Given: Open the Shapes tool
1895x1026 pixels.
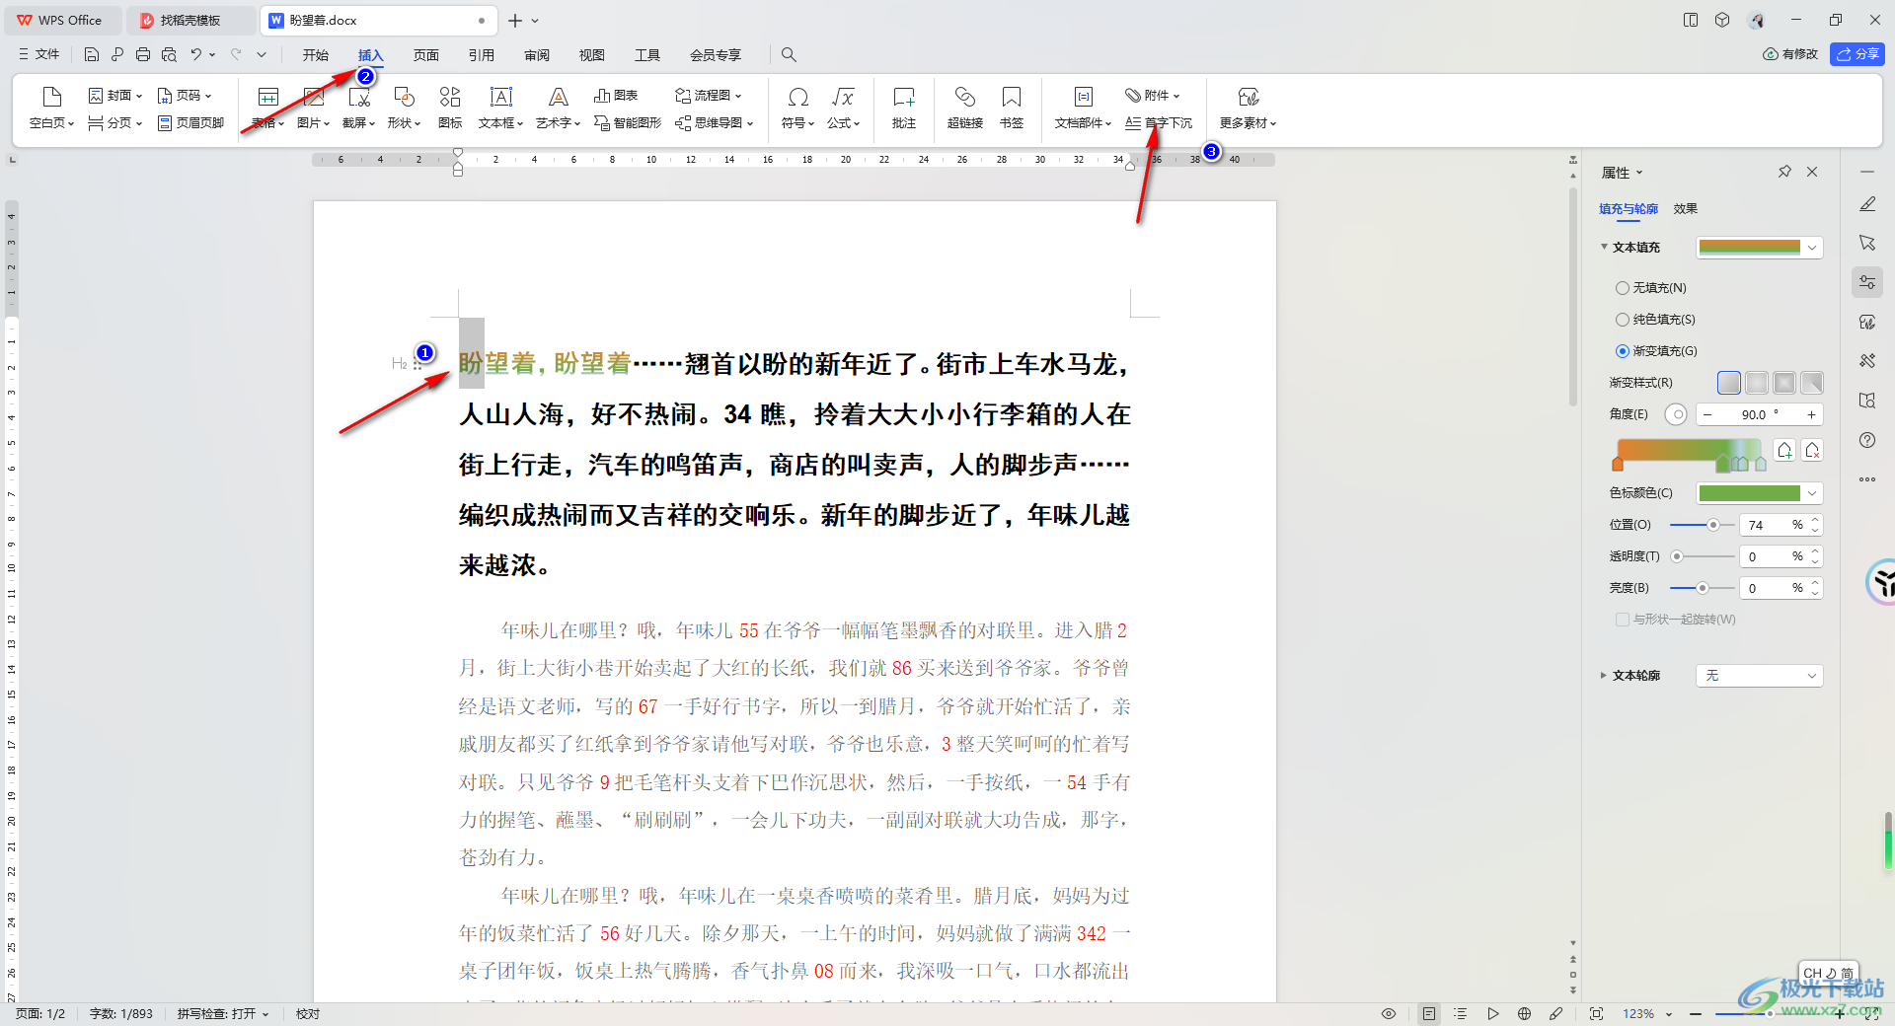Looking at the screenshot, I should click(x=404, y=108).
